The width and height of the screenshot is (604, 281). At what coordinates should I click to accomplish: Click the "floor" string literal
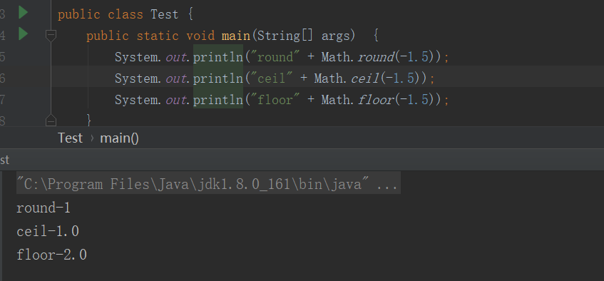coord(275,101)
